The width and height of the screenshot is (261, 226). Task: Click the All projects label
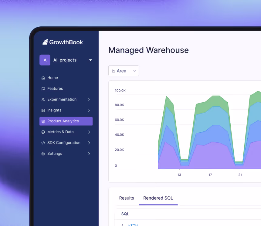coord(65,60)
